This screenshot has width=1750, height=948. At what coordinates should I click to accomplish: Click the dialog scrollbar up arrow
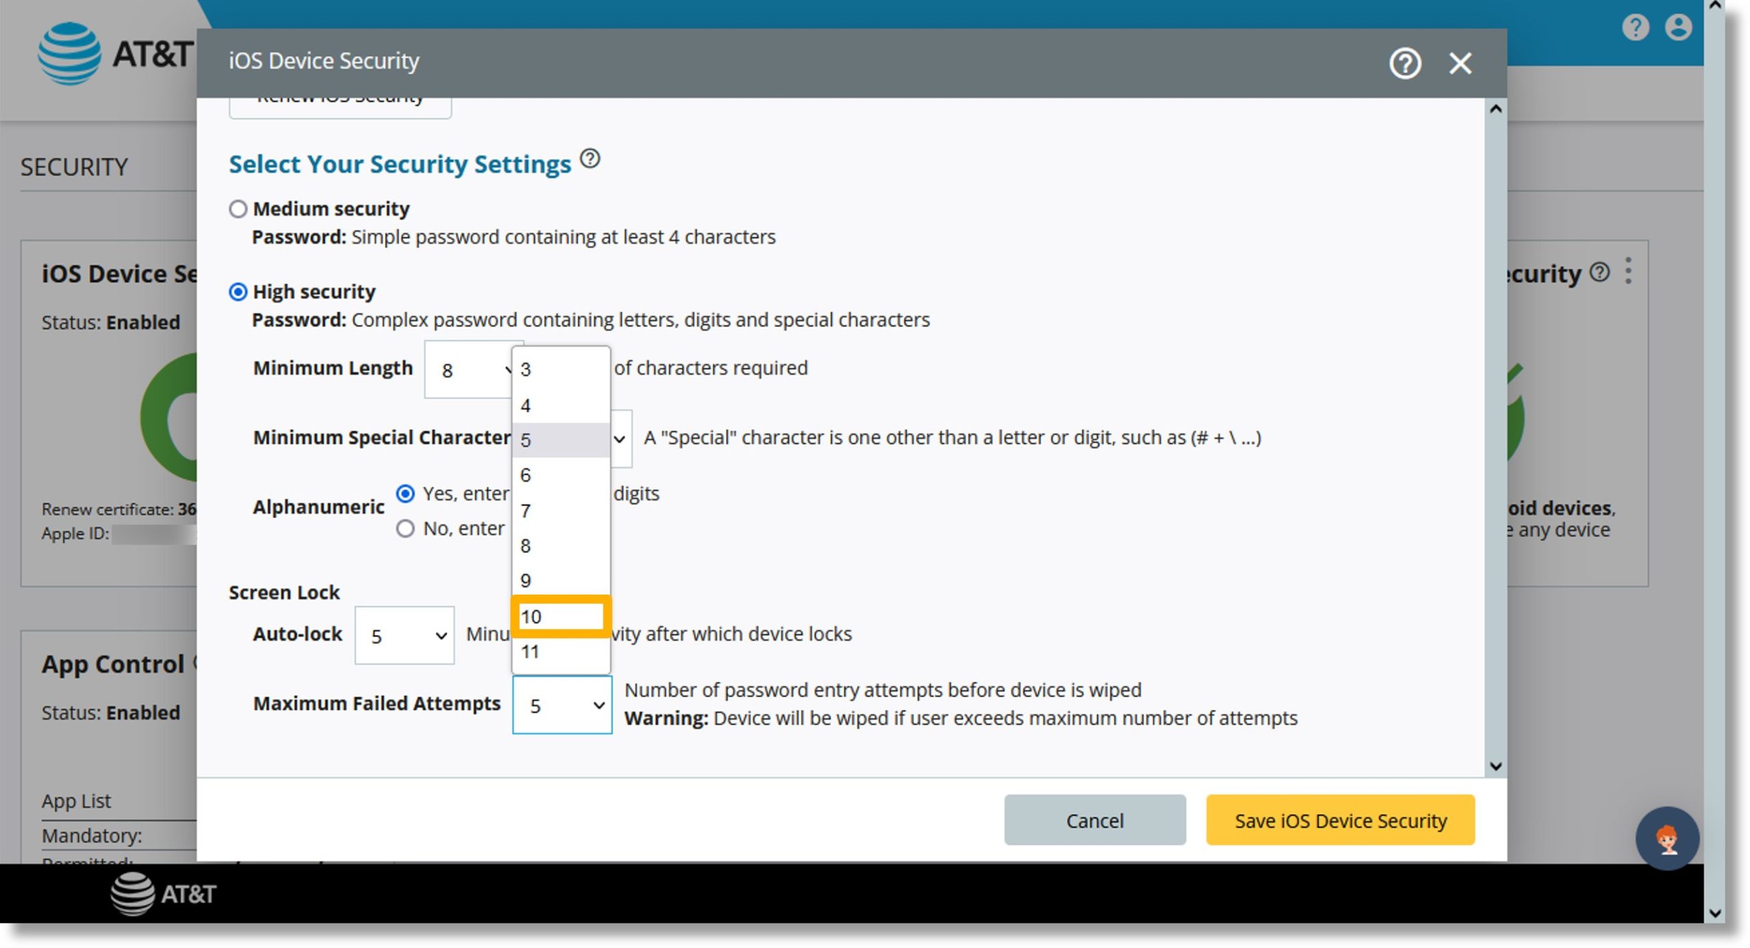(1495, 109)
